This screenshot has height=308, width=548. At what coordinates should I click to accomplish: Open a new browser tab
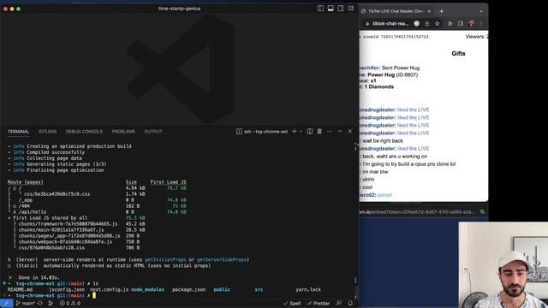(x=442, y=11)
